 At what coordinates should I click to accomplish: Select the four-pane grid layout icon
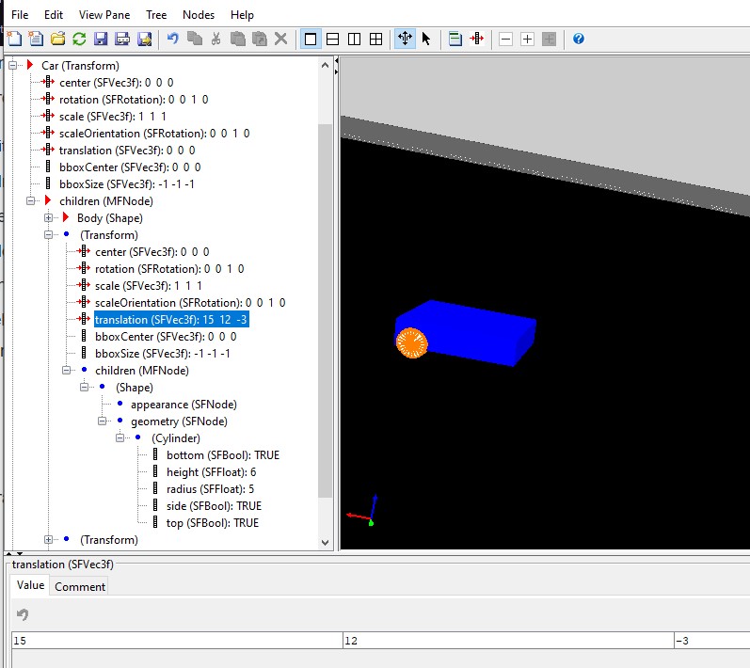[375, 39]
